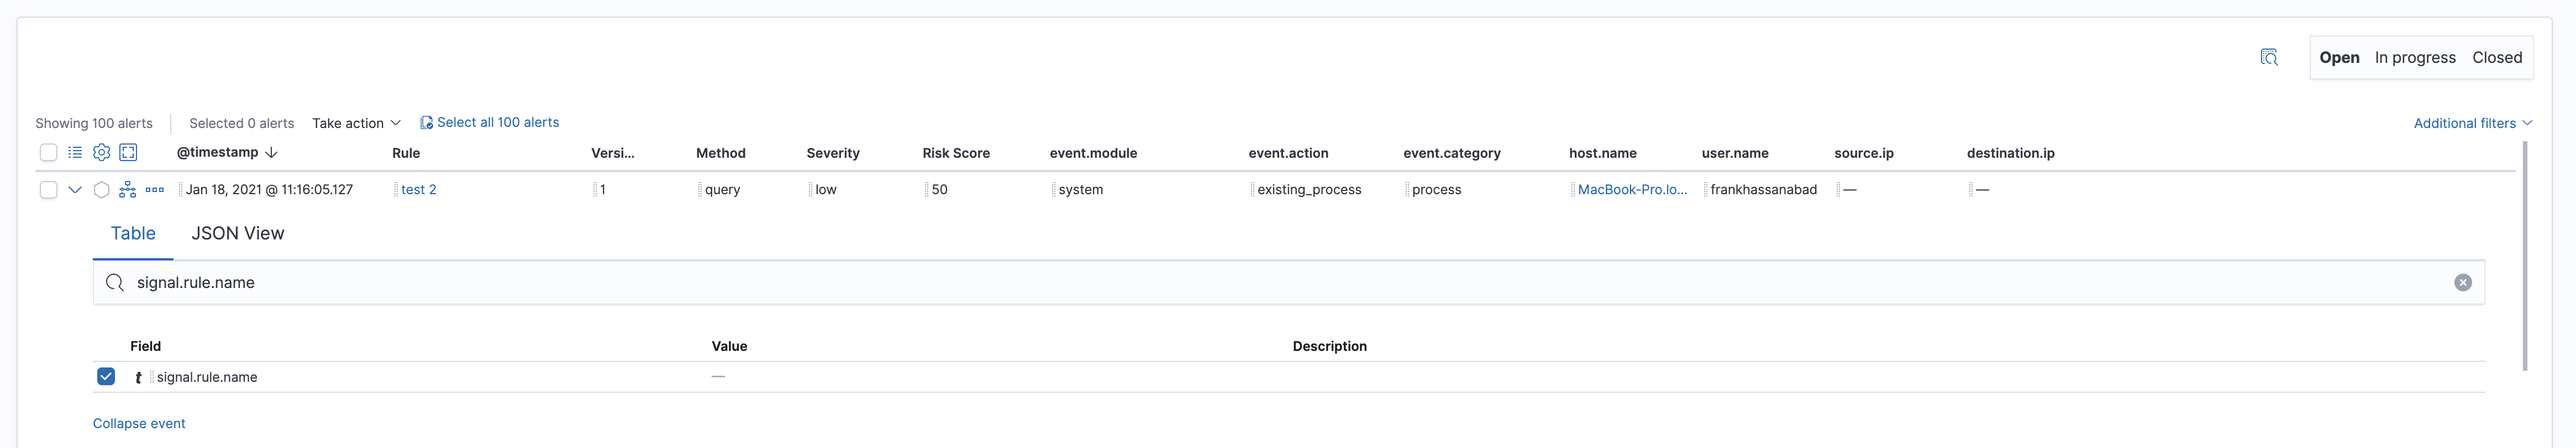This screenshot has width=2576, height=448.
Task: Switch to JSON View tab
Action: (237, 233)
